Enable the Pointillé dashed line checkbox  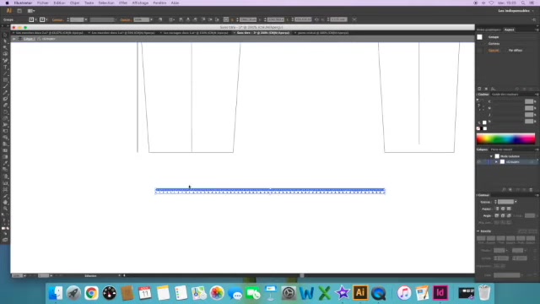478,231
